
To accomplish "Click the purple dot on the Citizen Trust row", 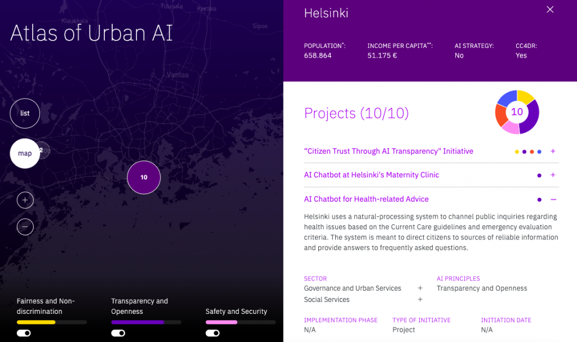I will click(x=525, y=152).
